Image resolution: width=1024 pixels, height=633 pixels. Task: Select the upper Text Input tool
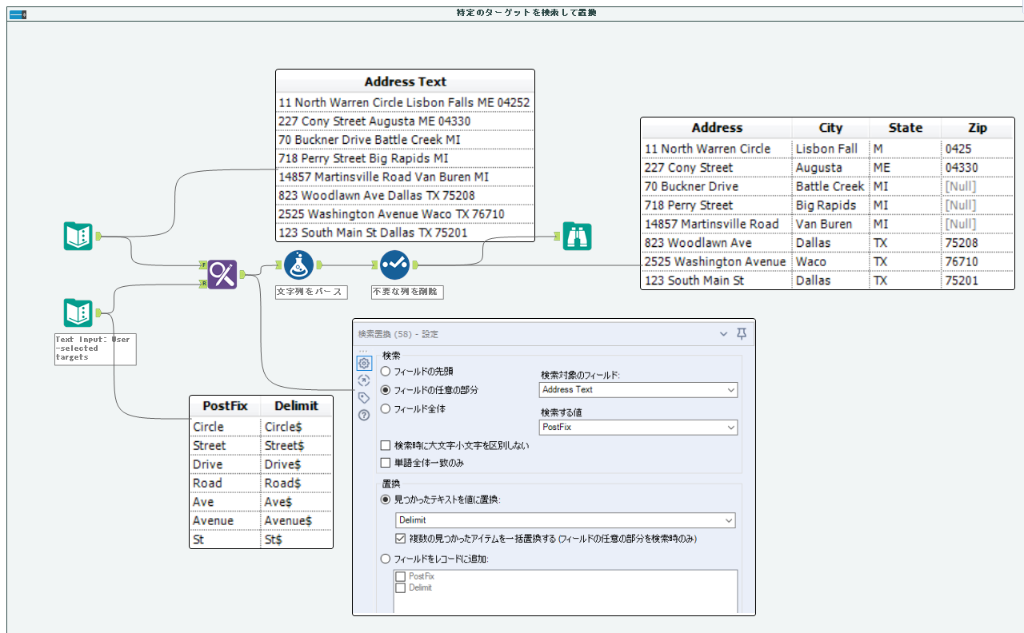click(x=78, y=237)
